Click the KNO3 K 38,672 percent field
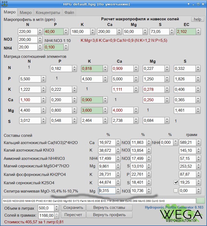 (107, 150)
